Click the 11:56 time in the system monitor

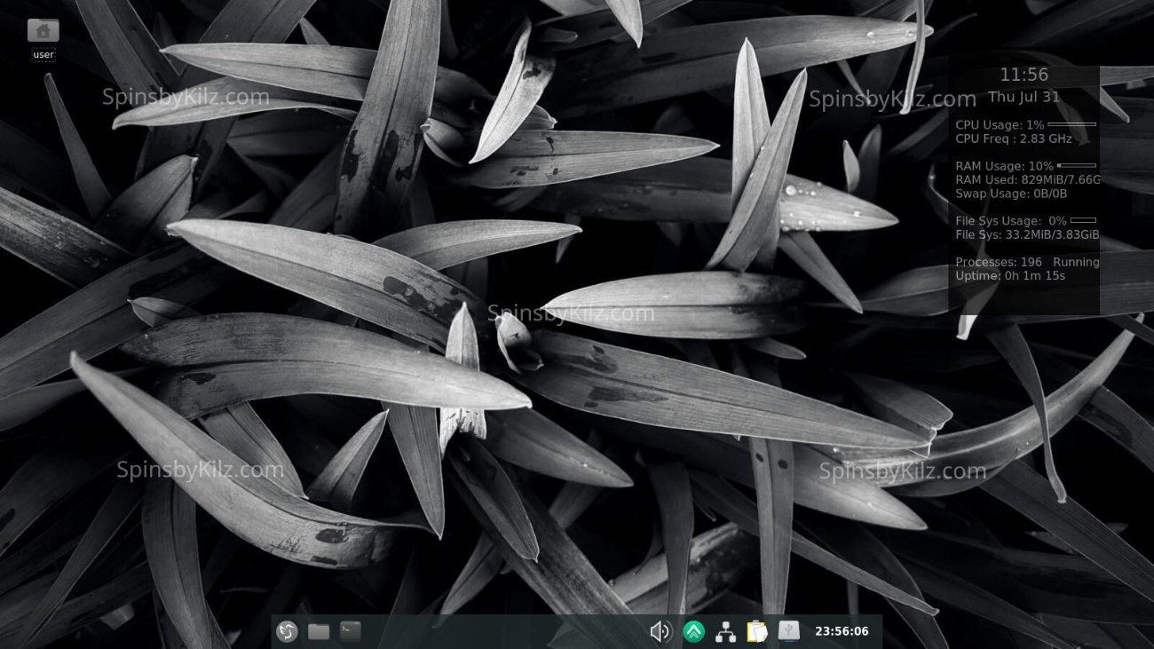(1024, 75)
